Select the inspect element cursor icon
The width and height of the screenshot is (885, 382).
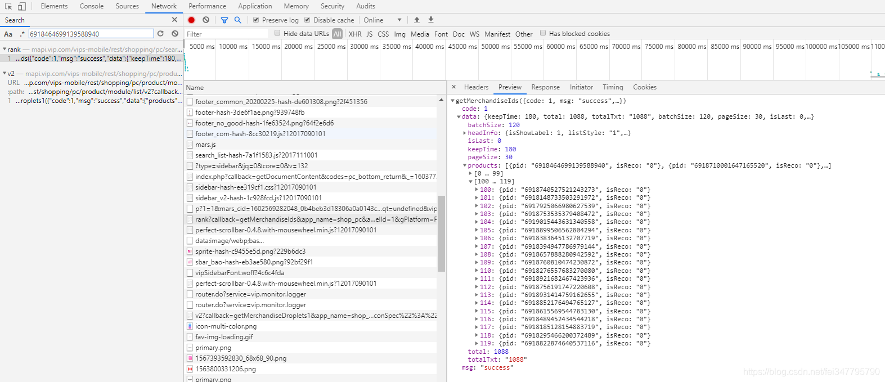click(8, 6)
